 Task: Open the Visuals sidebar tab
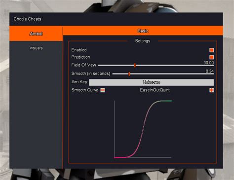36,48
